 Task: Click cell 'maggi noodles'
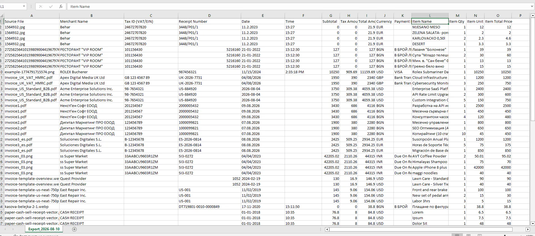(430, 173)
